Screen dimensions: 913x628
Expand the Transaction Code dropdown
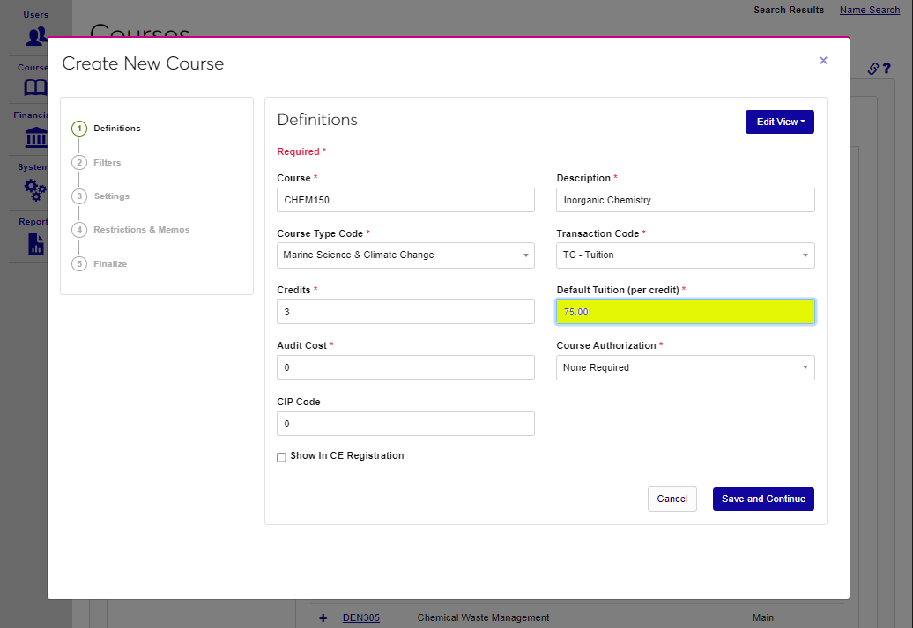point(685,255)
